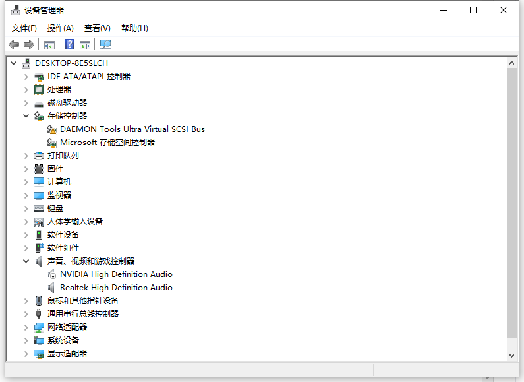Viewport: 524px width, 382px height.
Task: Collapse the 声音、视频和游戏控制器 node
Action: [26, 261]
